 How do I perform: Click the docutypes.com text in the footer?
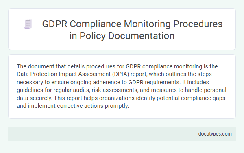[215, 134]
